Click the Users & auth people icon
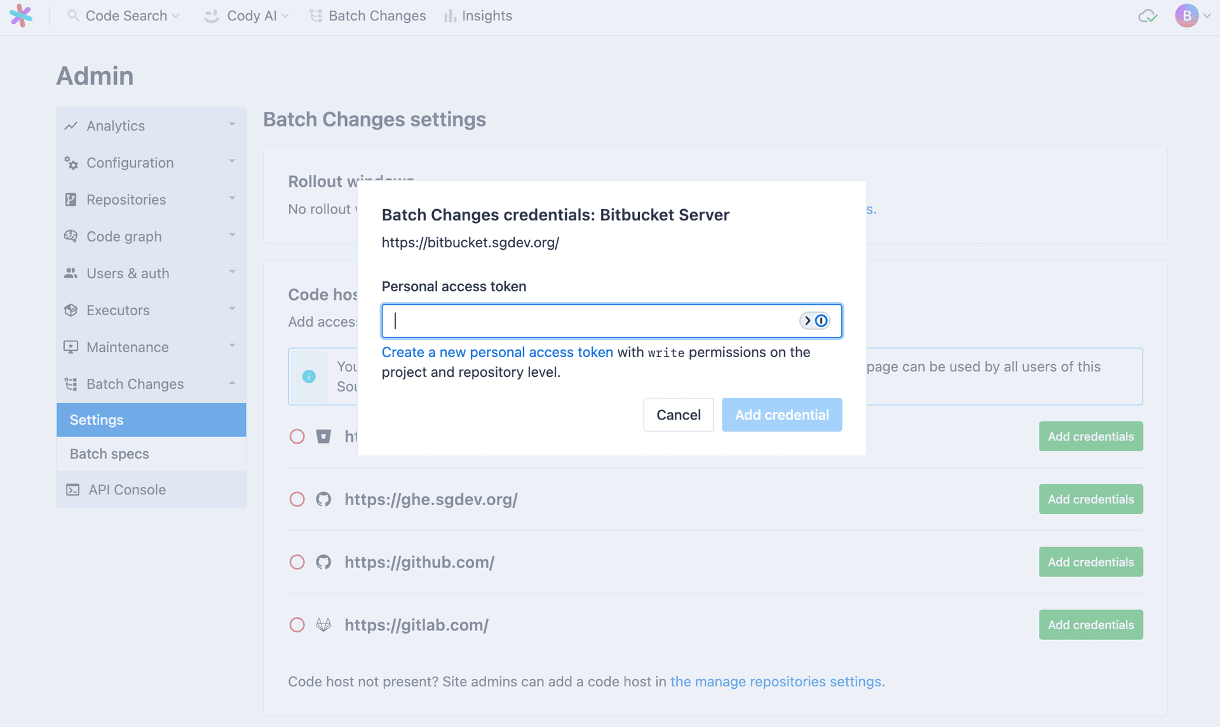Screen dimensions: 1220x727 pyautogui.click(x=71, y=273)
